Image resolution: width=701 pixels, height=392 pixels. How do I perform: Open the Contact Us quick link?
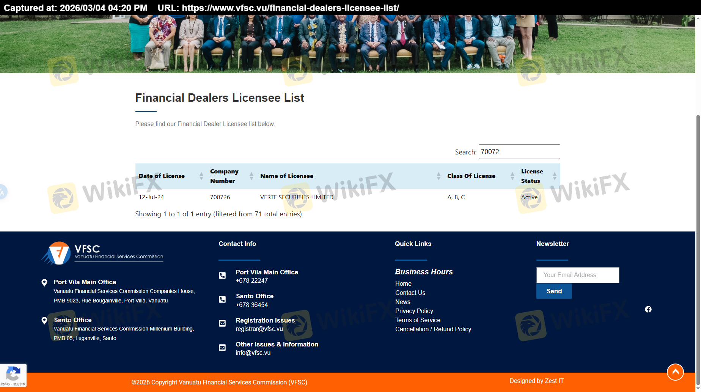(x=410, y=293)
